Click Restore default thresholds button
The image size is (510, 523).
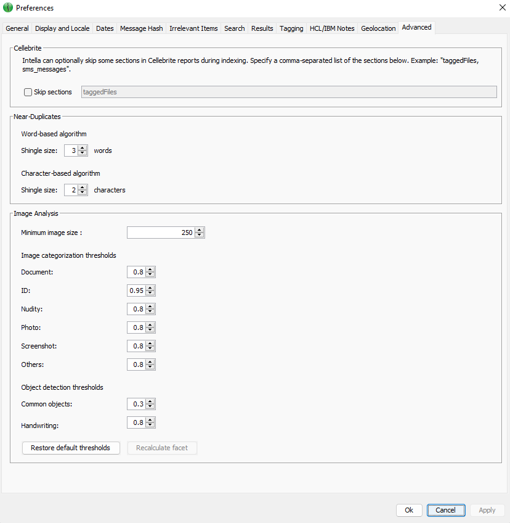pos(70,448)
